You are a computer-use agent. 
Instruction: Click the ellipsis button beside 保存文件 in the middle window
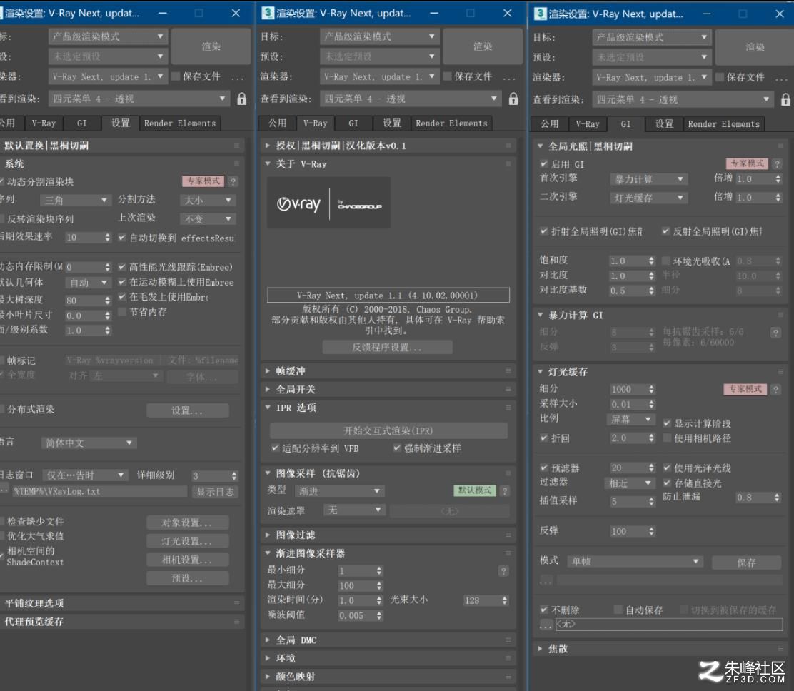509,78
